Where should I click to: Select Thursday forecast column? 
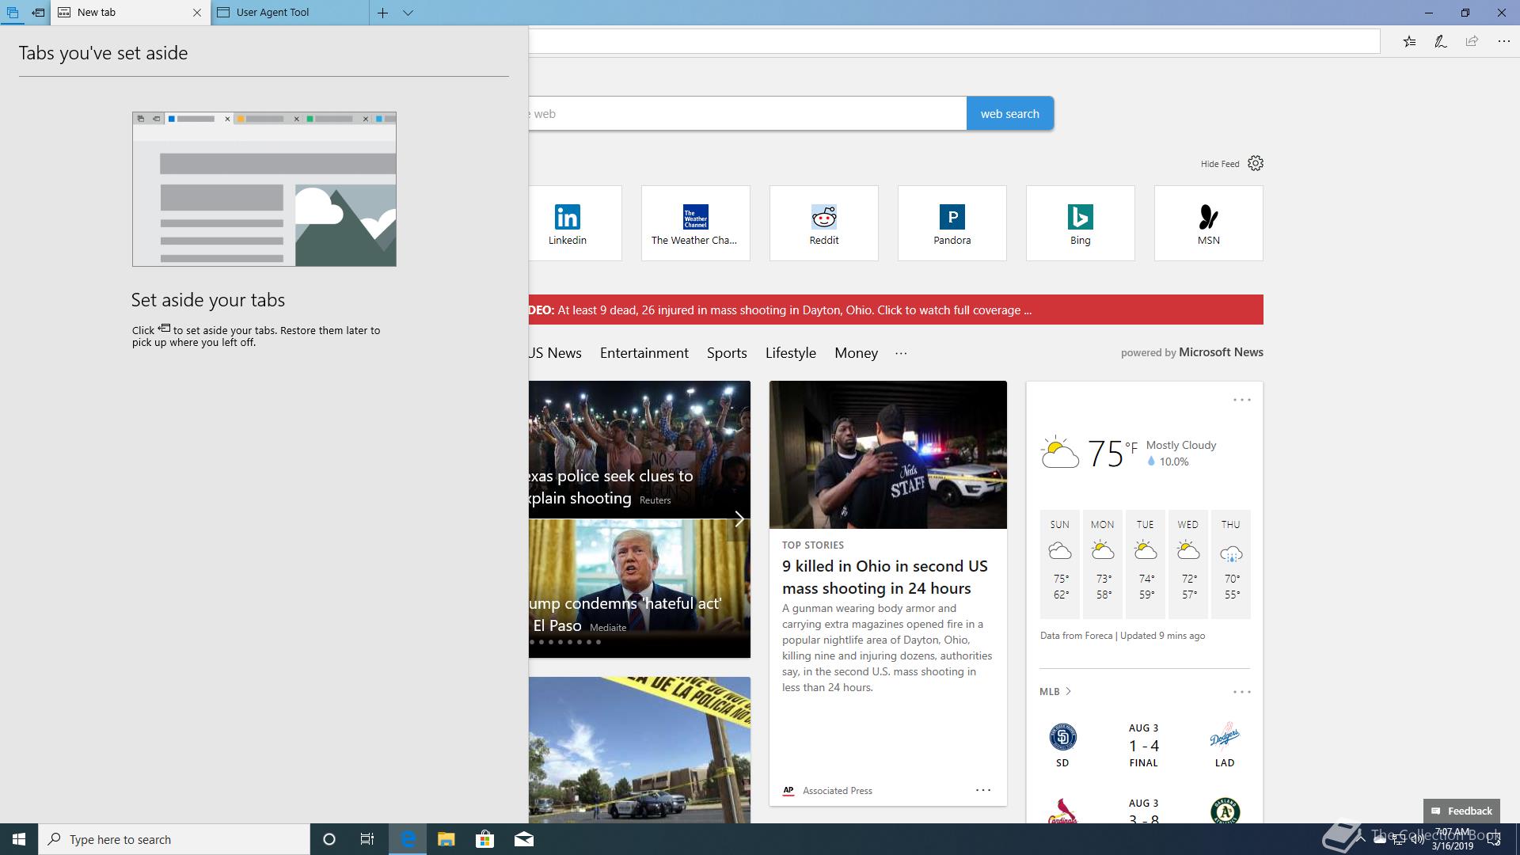coord(1231,564)
